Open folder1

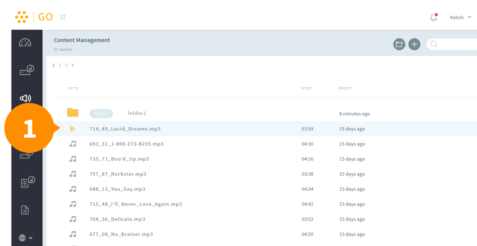137,113
